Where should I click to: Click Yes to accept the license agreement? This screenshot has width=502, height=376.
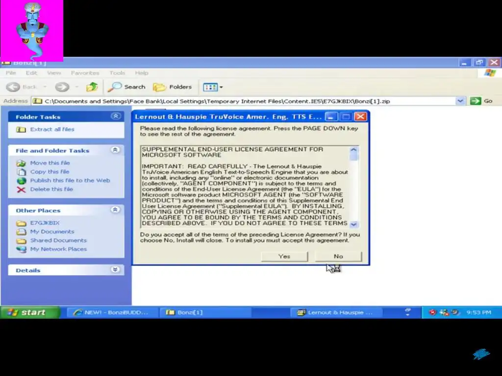284,256
